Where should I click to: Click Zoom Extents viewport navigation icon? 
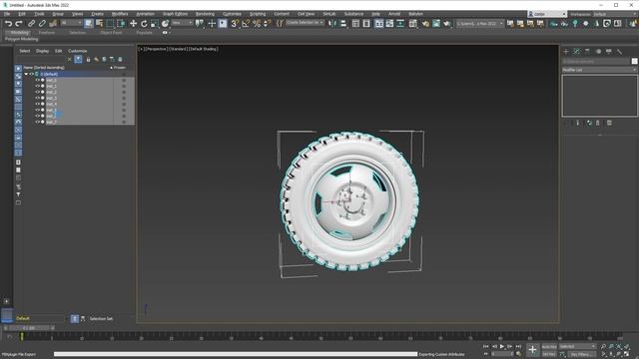(x=619, y=346)
